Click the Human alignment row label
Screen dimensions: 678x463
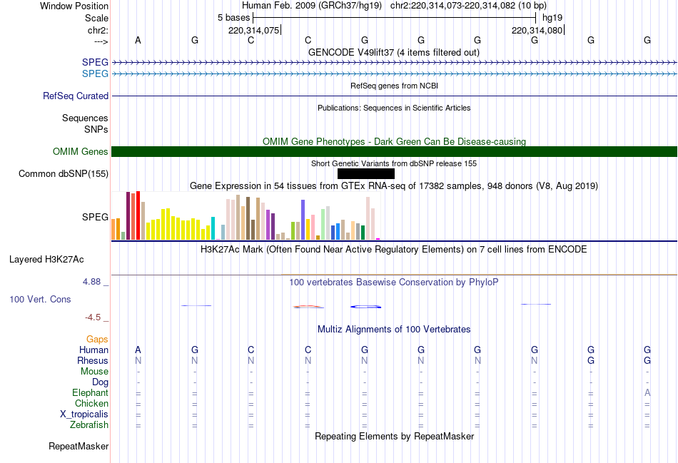(x=93, y=350)
